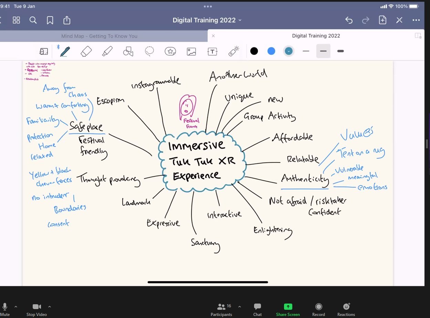This screenshot has height=318, width=430.
Task: Select the zoom window tool
Action: point(44,52)
